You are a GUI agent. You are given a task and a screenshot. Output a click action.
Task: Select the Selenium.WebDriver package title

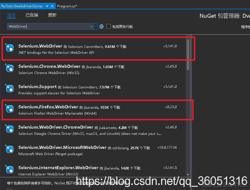click(x=40, y=46)
